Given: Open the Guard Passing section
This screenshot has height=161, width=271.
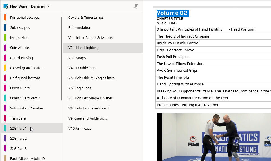Looking at the screenshot, I should point(21,58).
